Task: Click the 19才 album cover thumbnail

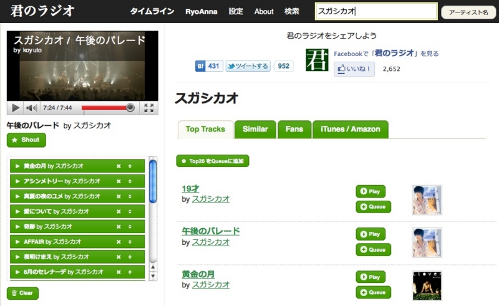Action: point(427,200)
